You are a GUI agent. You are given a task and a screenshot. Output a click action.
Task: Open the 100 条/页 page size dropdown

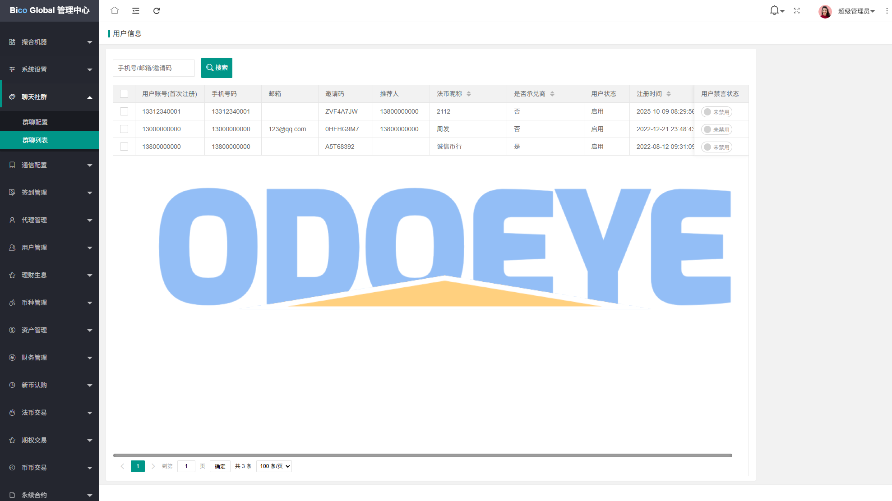pyautogui.click(x=274, y=466)
